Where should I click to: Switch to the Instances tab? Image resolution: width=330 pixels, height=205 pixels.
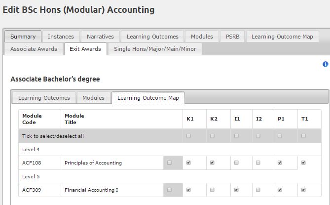tap(61, 37)
